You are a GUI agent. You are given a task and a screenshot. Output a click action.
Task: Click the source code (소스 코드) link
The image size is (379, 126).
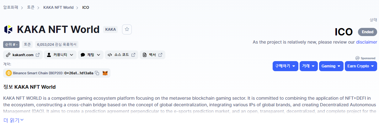[x=121, y=55]
